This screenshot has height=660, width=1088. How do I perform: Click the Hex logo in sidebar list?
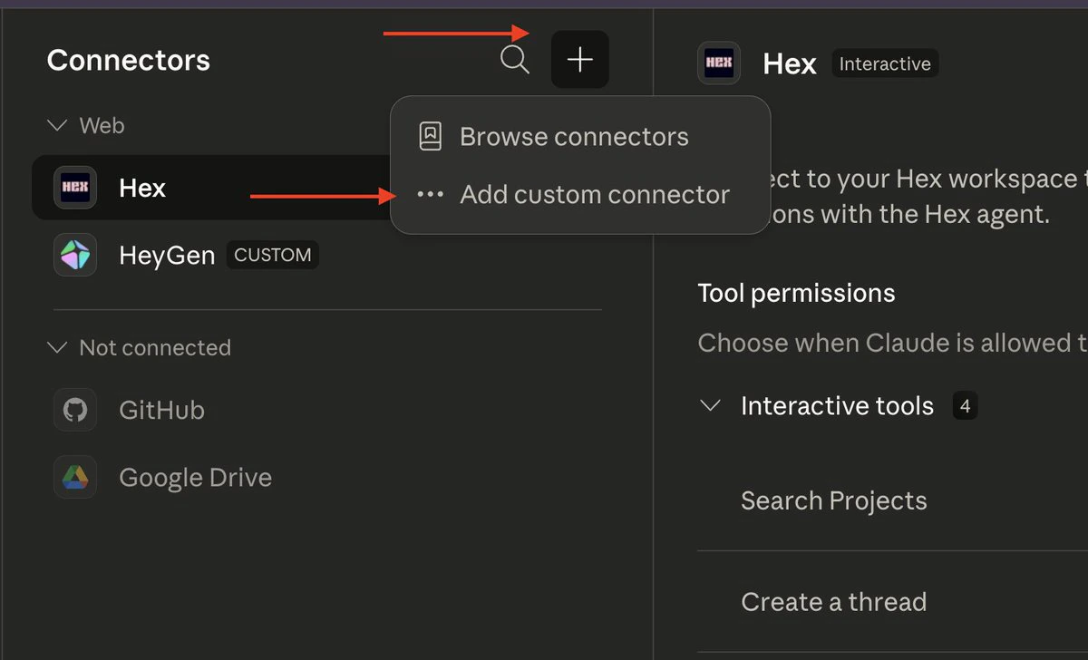75,188
